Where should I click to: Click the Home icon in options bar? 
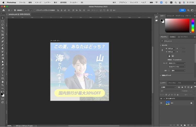pos(4,10)
